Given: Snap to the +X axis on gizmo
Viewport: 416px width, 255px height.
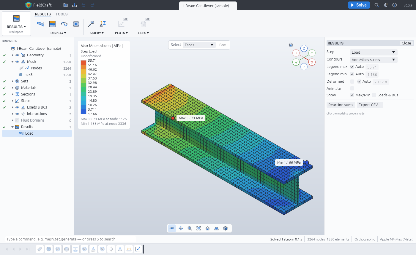Looking at the screenshot, I should tap(312, 62).
